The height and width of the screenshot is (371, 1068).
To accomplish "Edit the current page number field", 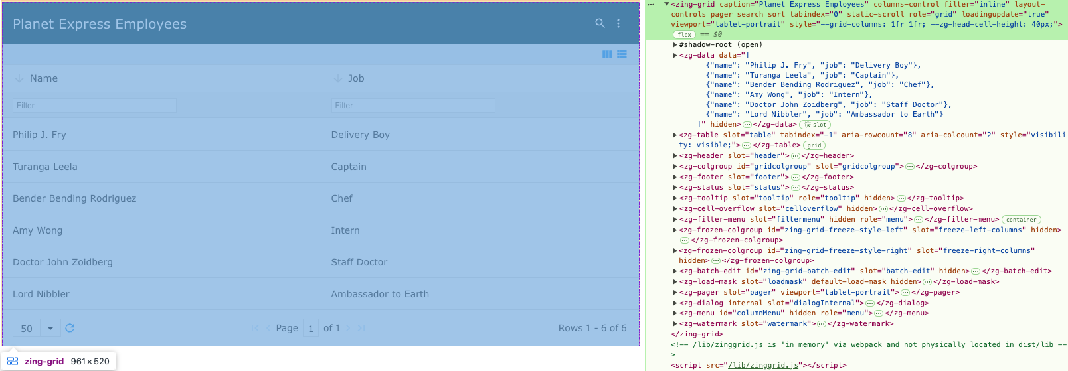I will [311, 328].
